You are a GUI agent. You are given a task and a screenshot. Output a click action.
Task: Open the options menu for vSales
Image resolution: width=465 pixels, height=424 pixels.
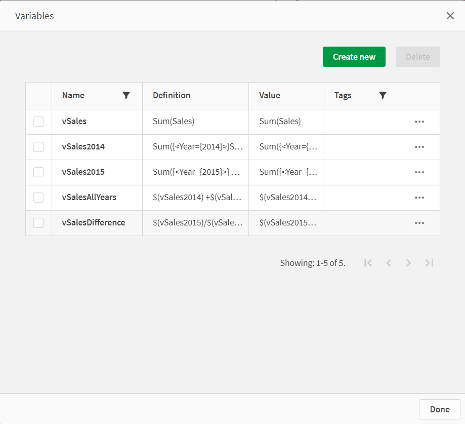(419, 121)
